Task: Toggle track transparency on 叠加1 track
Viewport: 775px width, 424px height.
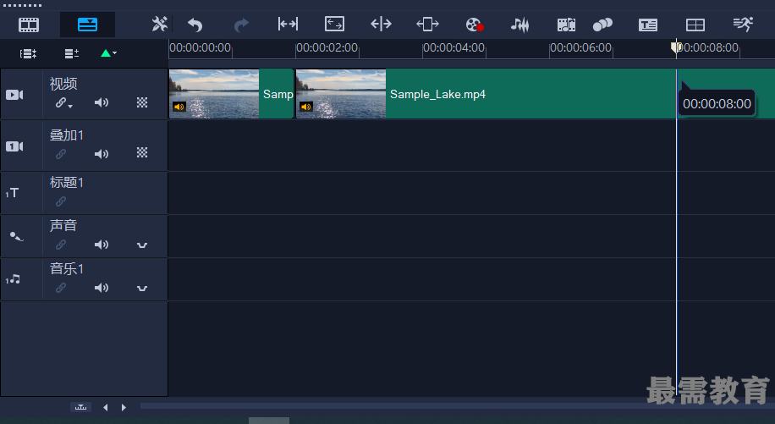Action: tap(142, 152)
